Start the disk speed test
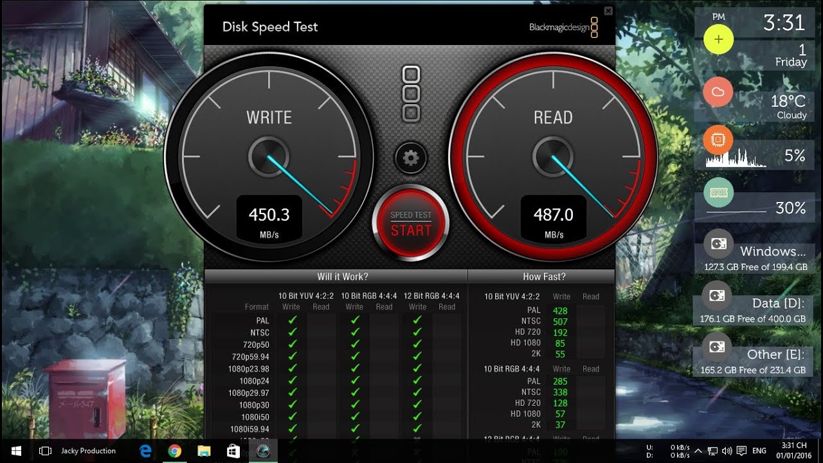 tap(411, 223)
